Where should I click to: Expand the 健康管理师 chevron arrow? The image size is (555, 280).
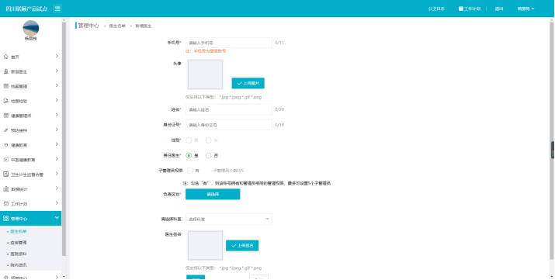tap(57, 115)
